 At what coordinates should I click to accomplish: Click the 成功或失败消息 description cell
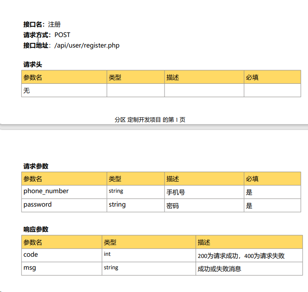[249, 268]
